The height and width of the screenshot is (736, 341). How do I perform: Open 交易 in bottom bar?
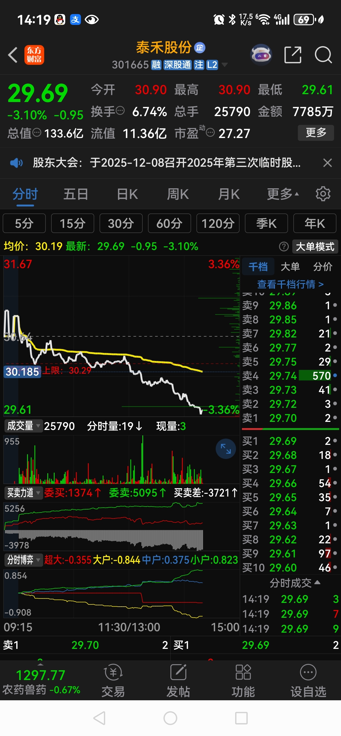click(113, 681)
